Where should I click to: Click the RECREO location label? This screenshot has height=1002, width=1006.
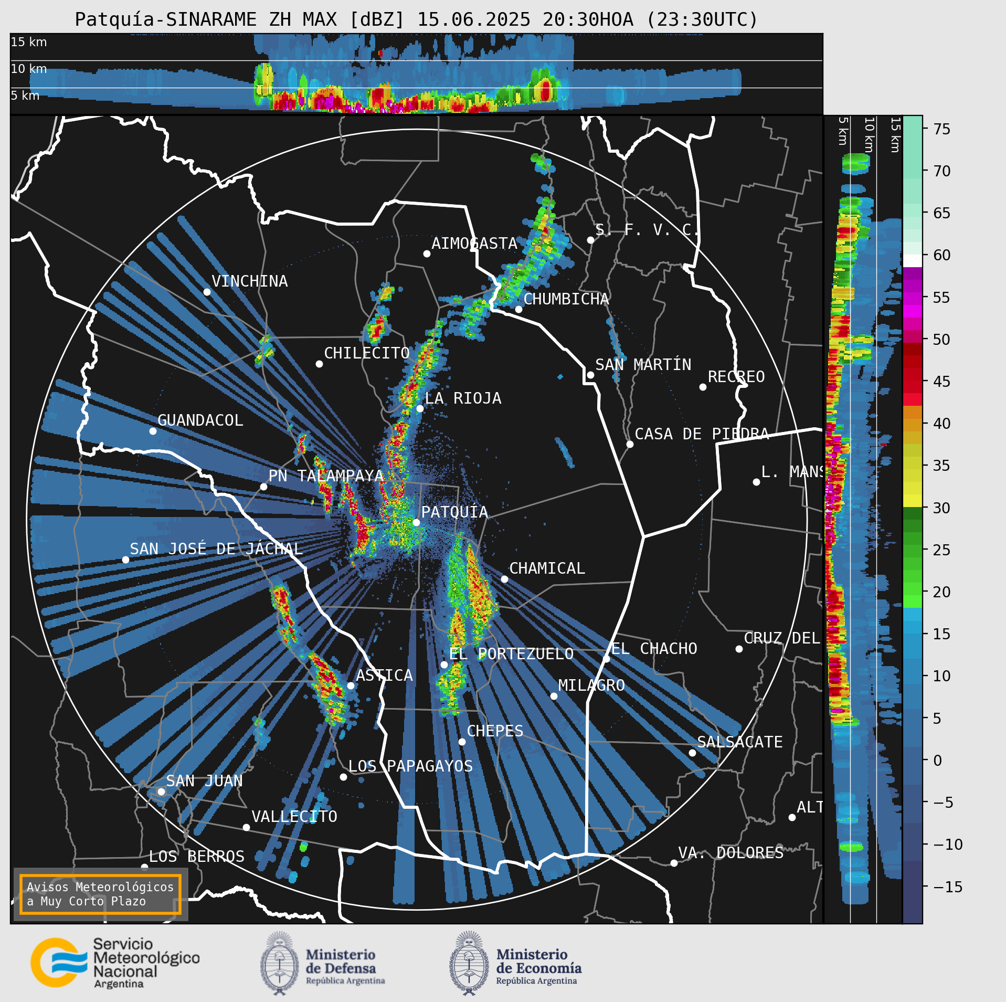[736, 377]
